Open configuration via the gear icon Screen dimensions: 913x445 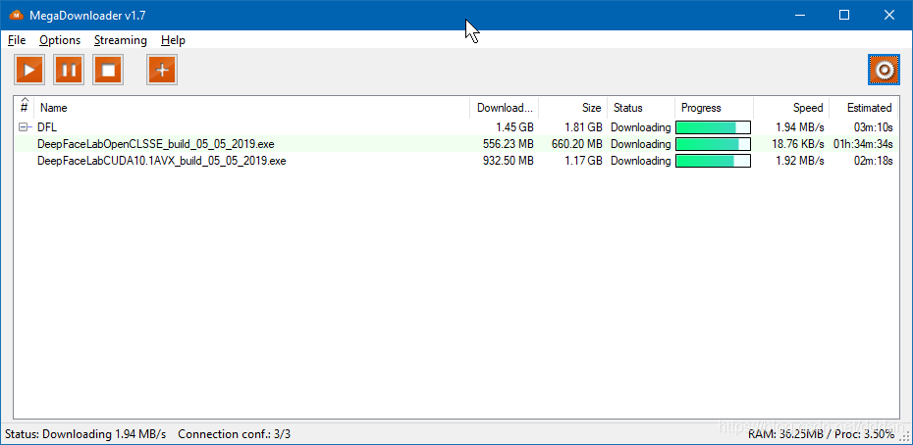[884, 70]
